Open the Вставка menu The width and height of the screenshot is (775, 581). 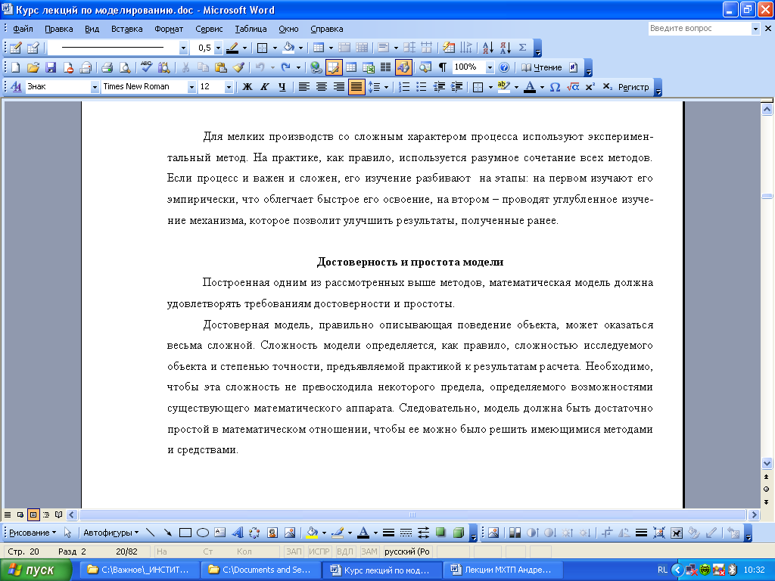(x=126, y=29)
